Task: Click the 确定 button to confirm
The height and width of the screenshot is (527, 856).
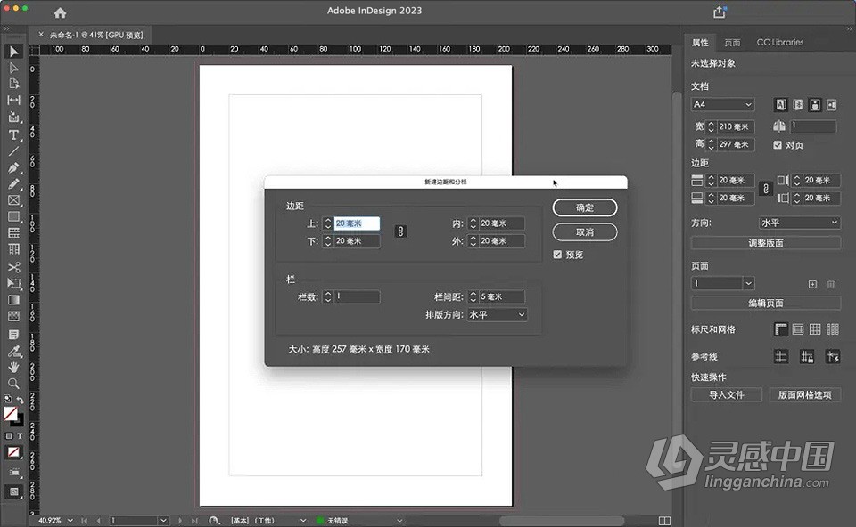Action: point(584,207)
